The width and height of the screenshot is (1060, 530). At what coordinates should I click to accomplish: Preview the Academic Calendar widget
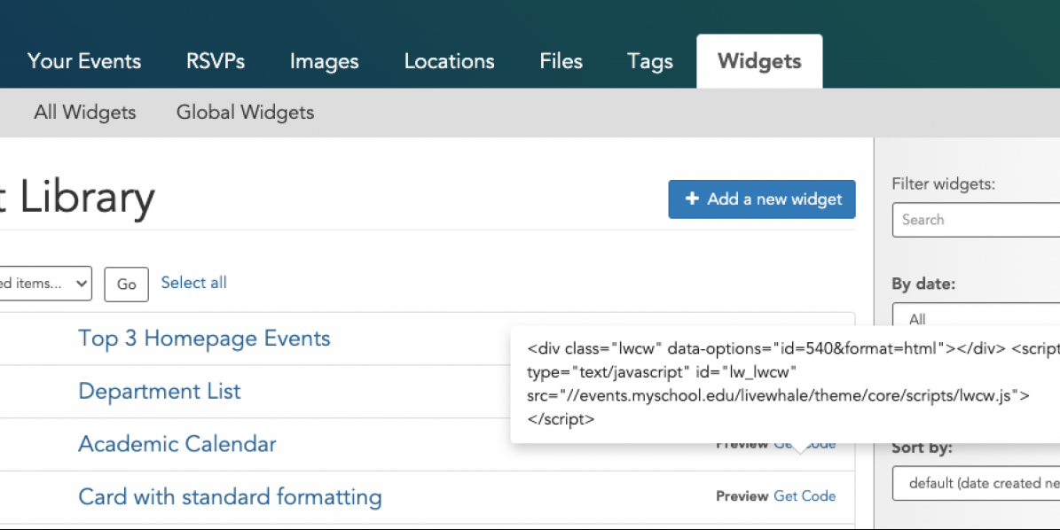click(742, 443)
